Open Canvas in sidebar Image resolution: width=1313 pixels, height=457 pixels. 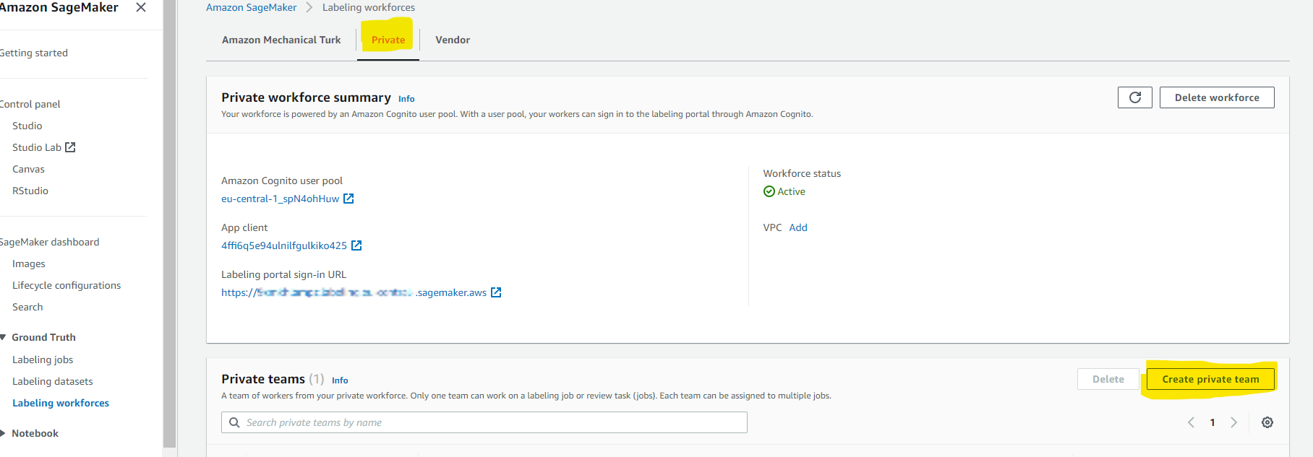tap(28, 169)
